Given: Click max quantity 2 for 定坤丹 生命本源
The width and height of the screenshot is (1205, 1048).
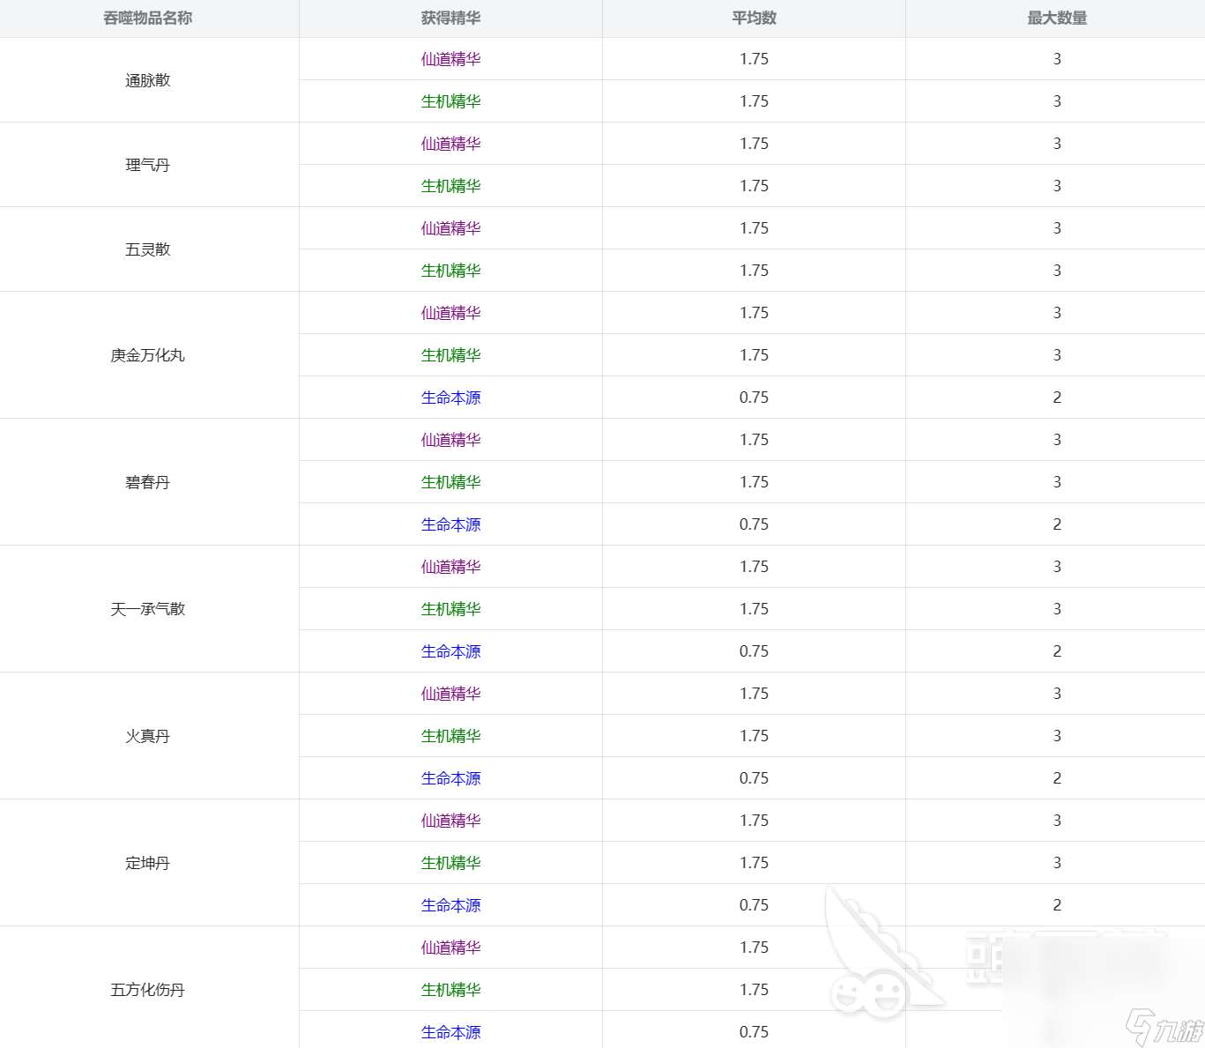Looking at the screenshot, I should pyautogui.click(x=1057, y=905).
